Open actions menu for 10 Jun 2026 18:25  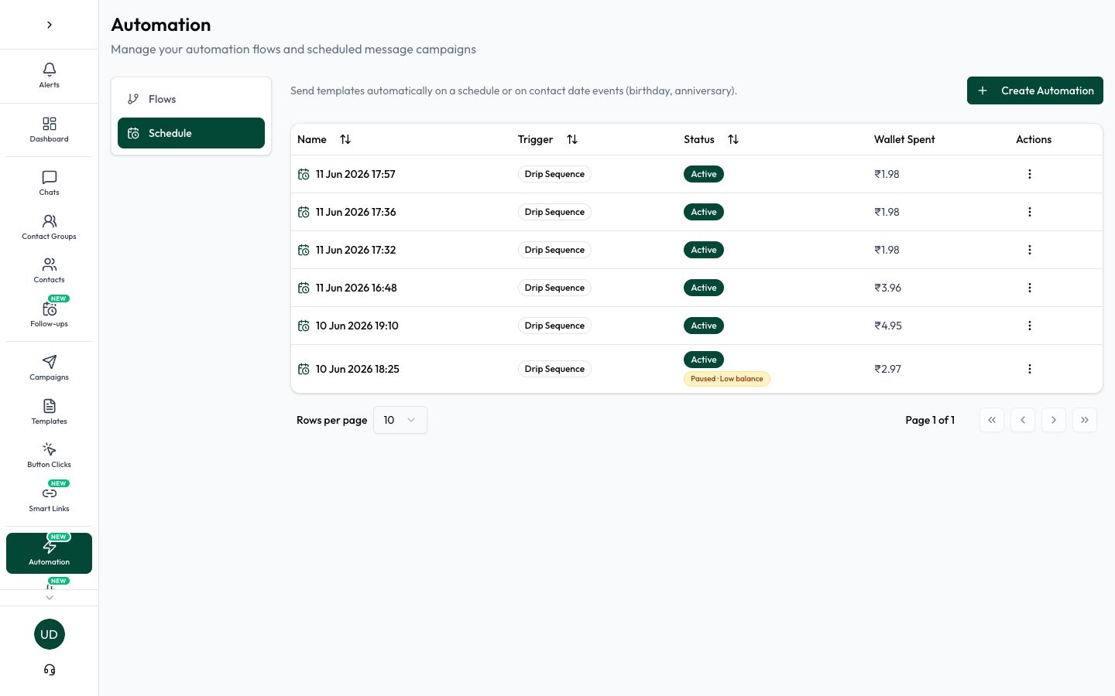[x=1030, y=369]
